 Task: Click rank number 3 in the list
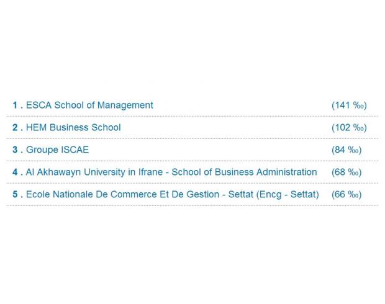(15, 150)
